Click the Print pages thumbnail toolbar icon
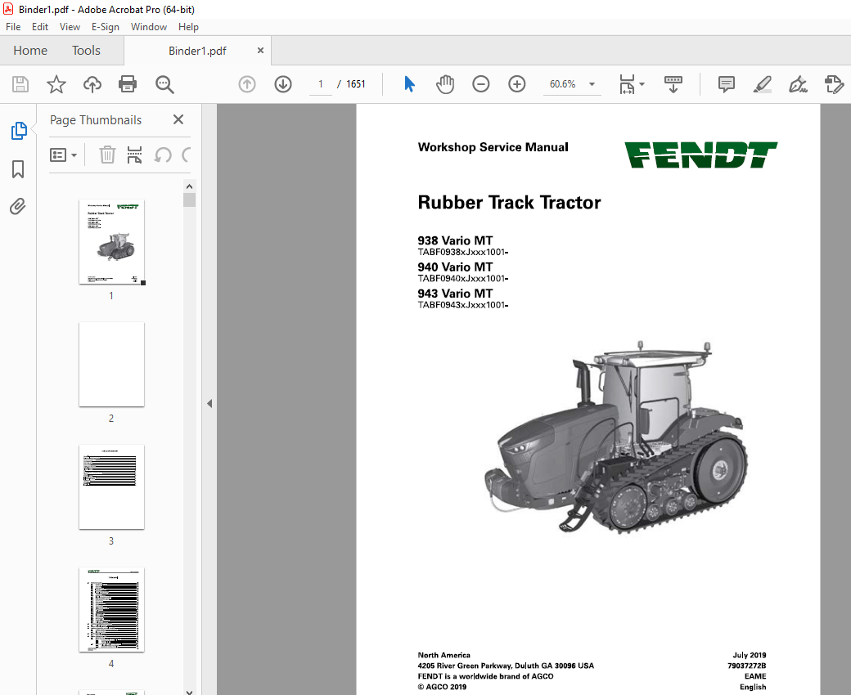The image size is (851, 695). pyautogui.click(x=134, y=155)
